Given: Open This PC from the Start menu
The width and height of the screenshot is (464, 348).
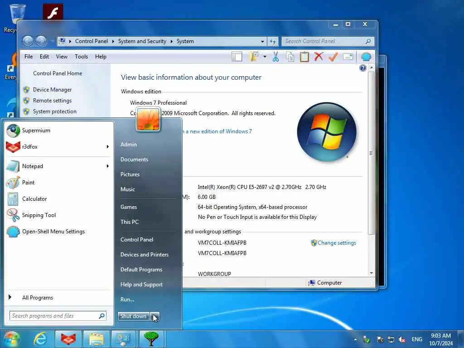Looking at the screenshot, I should tap(129, 222).
